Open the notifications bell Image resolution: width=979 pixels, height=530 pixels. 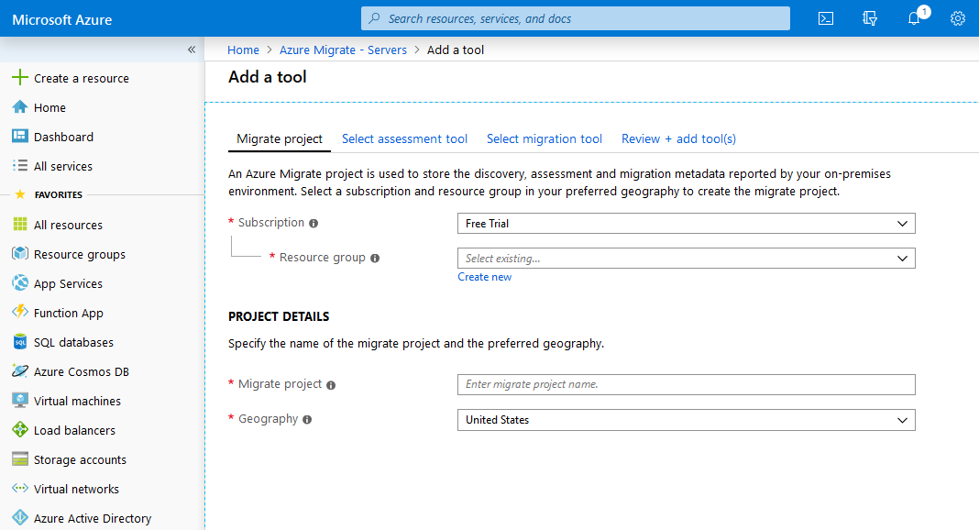coord(914,18)
